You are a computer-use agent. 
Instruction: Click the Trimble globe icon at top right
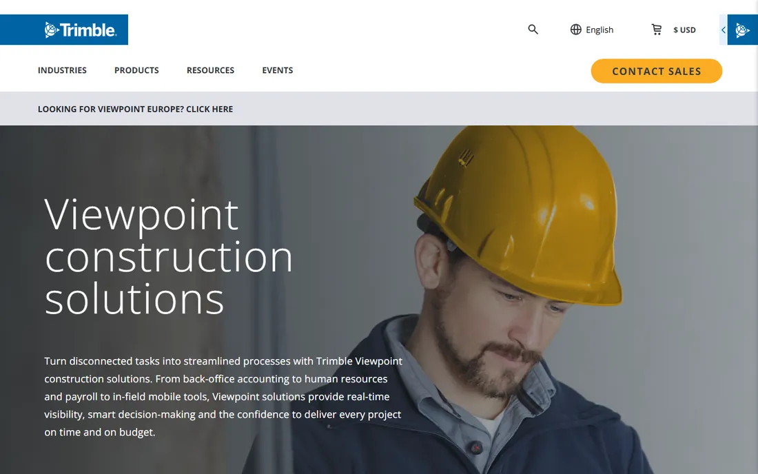[743, 30]
